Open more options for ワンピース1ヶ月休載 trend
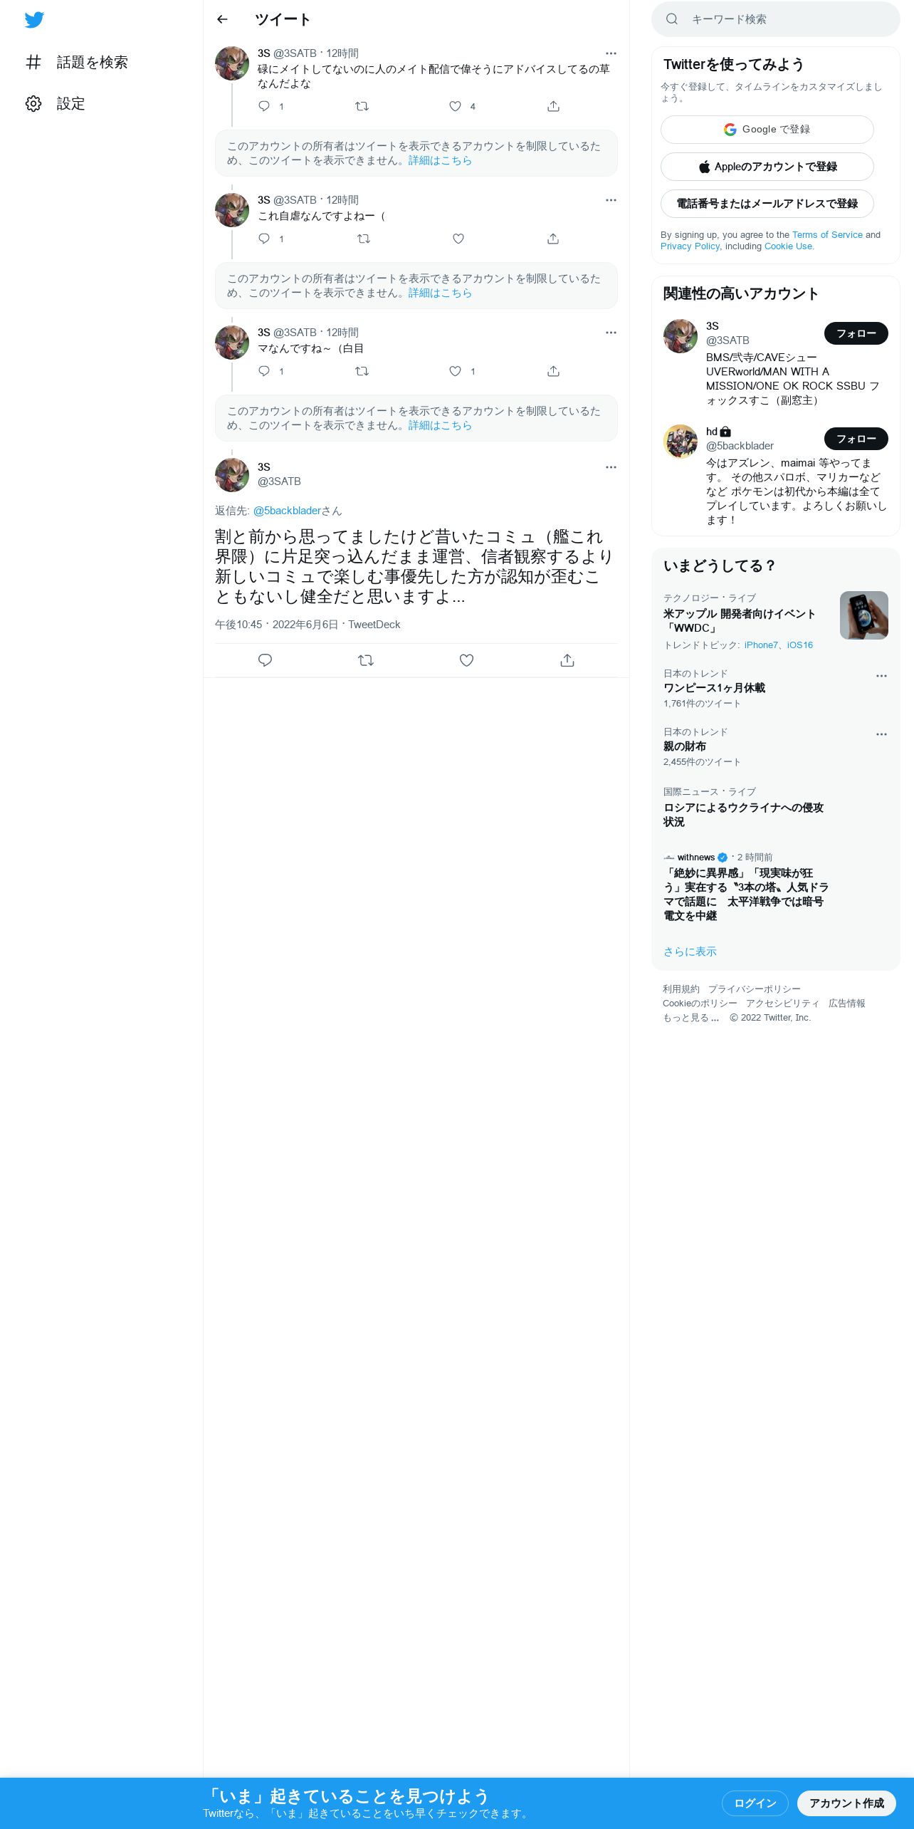This screenshot has width=914, height=1829. coord(881,676)
